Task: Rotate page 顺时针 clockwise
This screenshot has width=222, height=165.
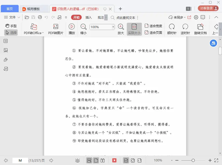Action: pyautogui.click(x=172, y=29)
